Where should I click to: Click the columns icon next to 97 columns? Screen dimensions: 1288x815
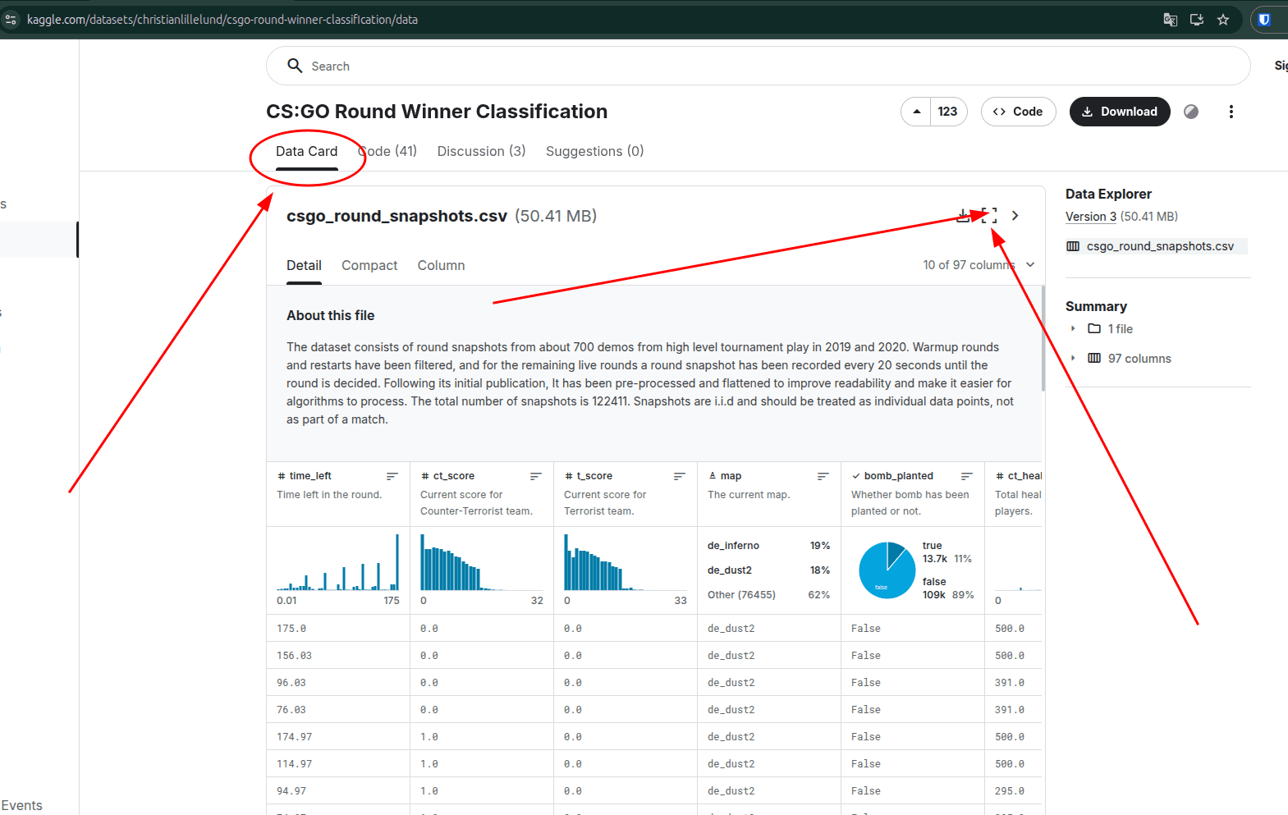pyautogui.click(x=1094, y=358)
